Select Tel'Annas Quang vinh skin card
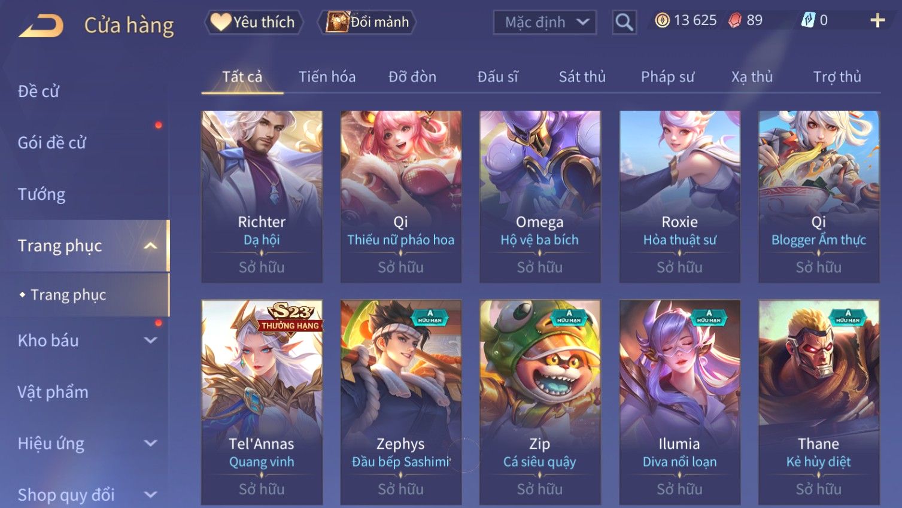Image resolution: width=902 pixels, height=508 pixels. tap(262, 402)
